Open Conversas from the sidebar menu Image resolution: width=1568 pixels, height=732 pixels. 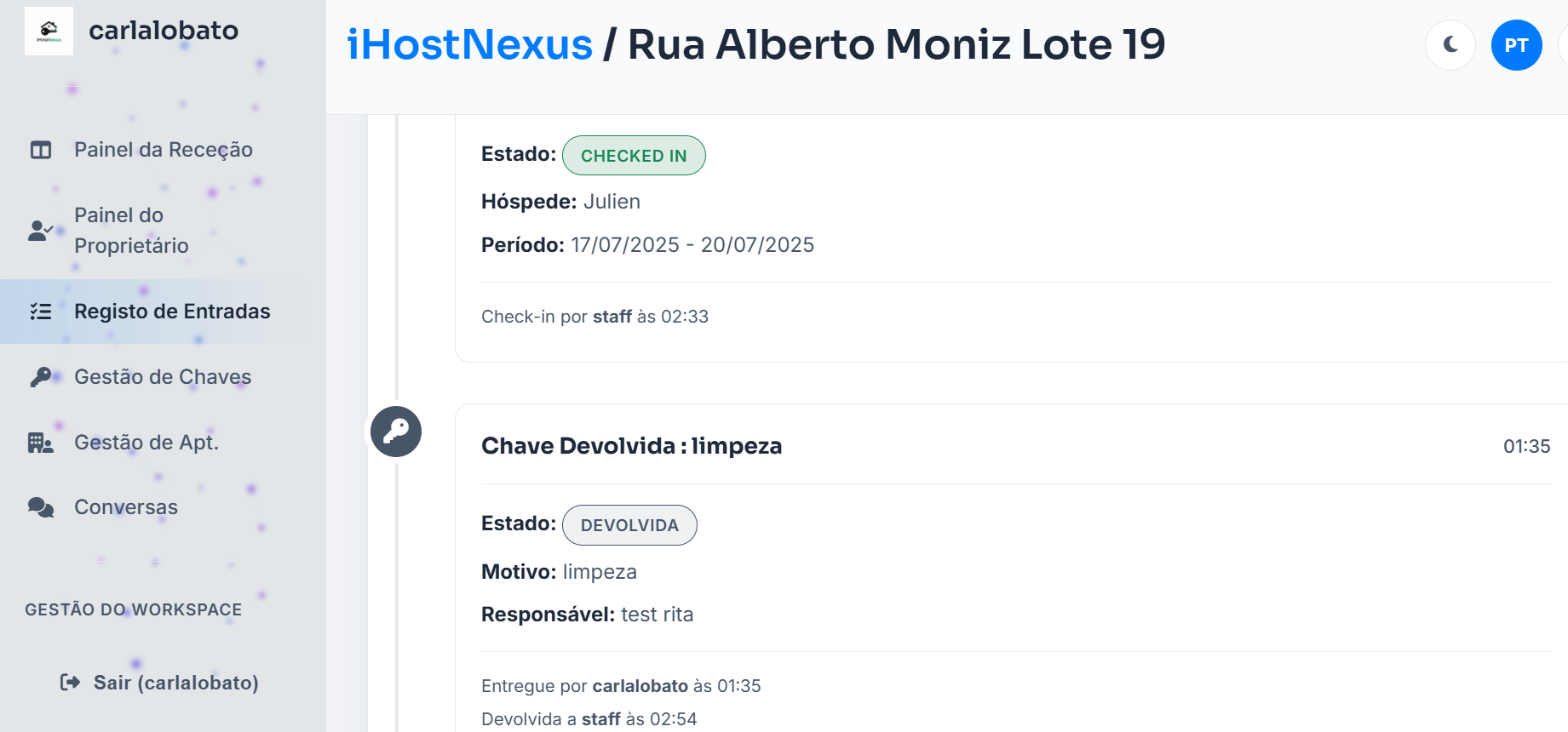pyautogui.click(x=125, y=506)
